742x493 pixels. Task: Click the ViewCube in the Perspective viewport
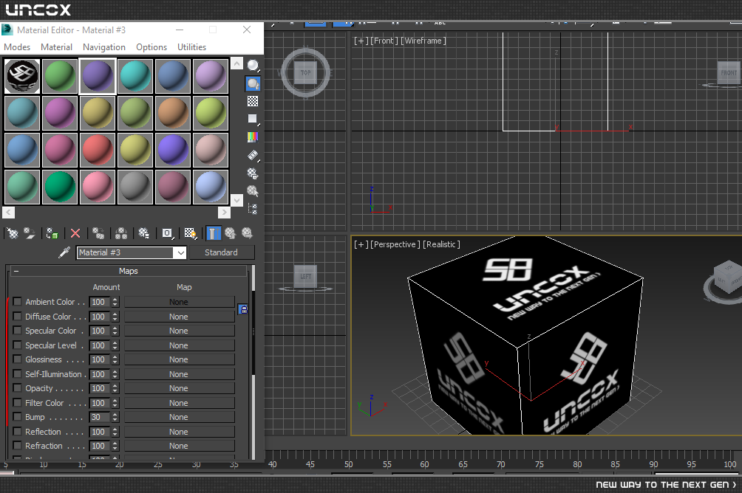(x=727, y=277)
